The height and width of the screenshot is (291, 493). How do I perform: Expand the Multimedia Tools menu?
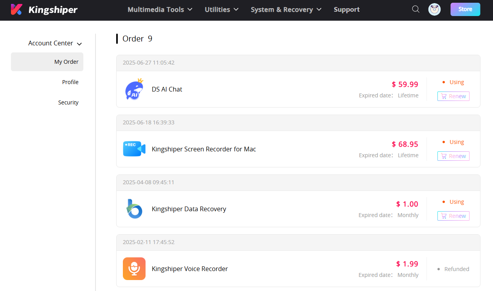coord(160,9)
